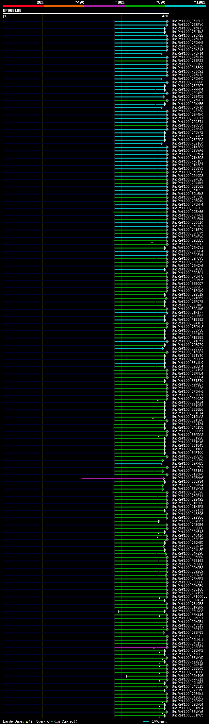Viewport: 209px width, 724px height.
Task: Select the UniRef100_Q39269 label
Action: coord(187,572)
